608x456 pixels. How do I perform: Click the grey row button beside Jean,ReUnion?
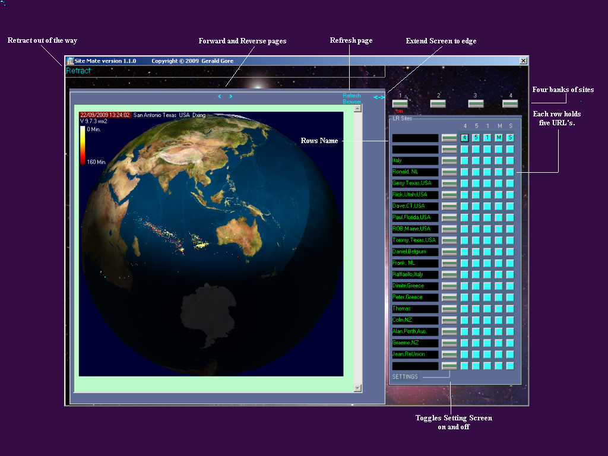(449, 354)
